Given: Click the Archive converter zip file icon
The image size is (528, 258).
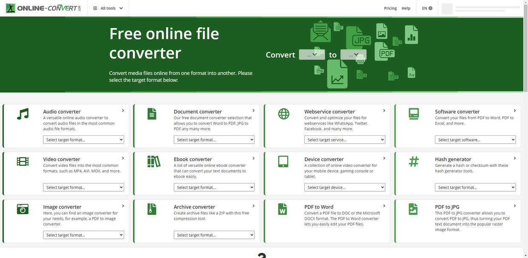Looking at the screenshot, I should (152, 209).
